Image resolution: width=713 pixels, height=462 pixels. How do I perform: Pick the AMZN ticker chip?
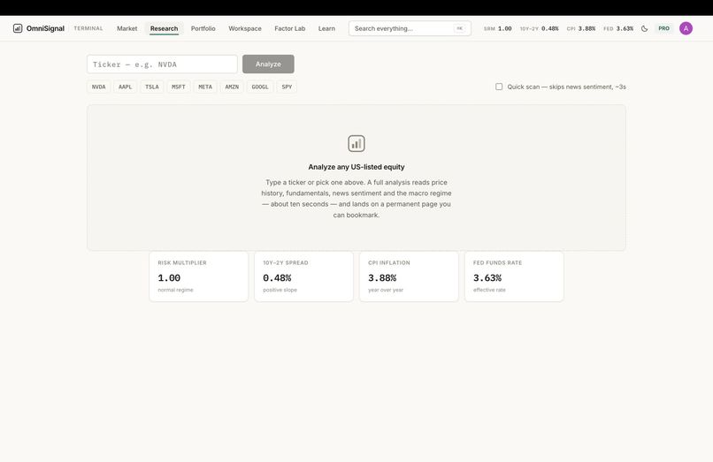232,87
